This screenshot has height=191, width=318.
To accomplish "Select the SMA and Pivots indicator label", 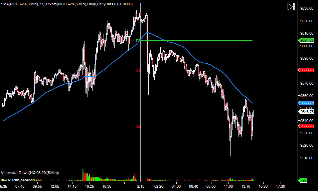I will pyautogui.click(x=67, y=4).
